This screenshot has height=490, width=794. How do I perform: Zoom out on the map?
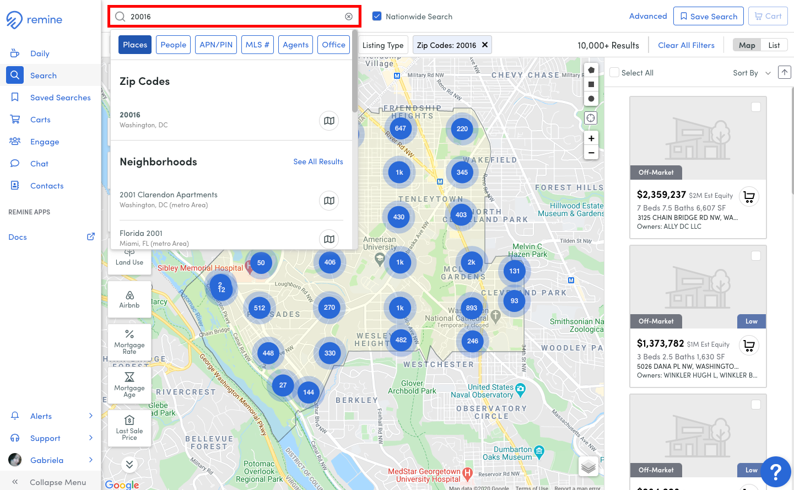pos(591,153)
